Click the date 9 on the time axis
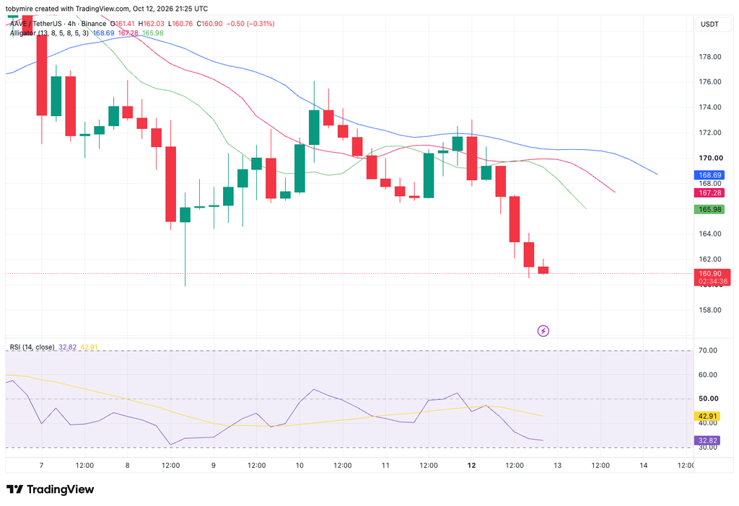This screenshot has width=739, height=506. pyautogui.click(x=214, y=465)
